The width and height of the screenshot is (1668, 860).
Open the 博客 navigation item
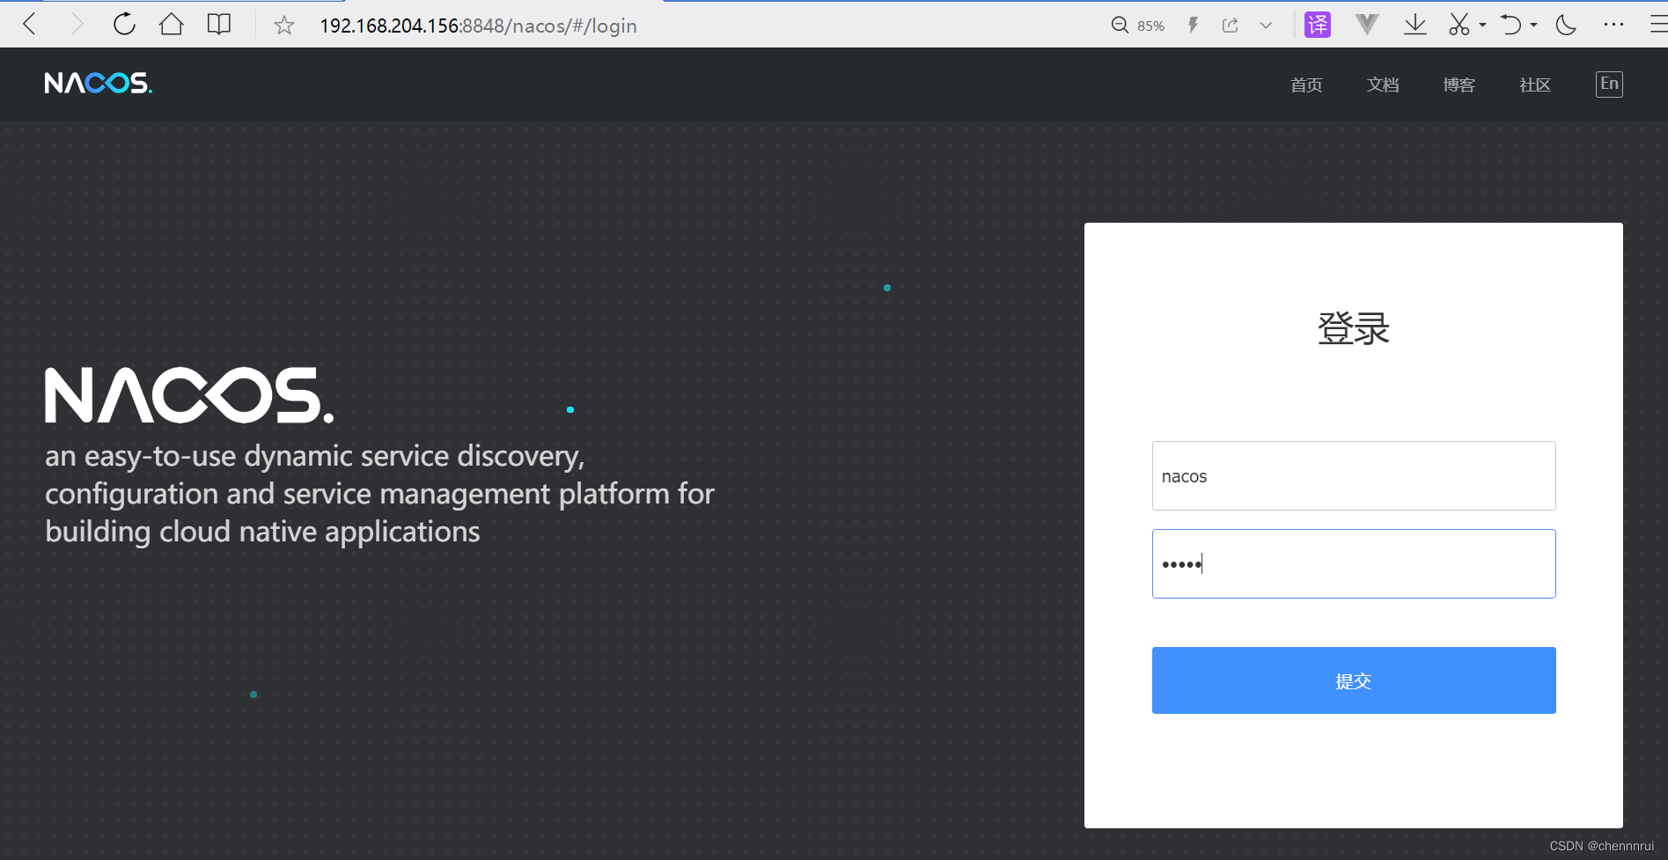tap(1459, 85)
